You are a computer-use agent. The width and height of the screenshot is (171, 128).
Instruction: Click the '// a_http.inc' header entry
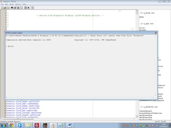[x=147, y=13]
